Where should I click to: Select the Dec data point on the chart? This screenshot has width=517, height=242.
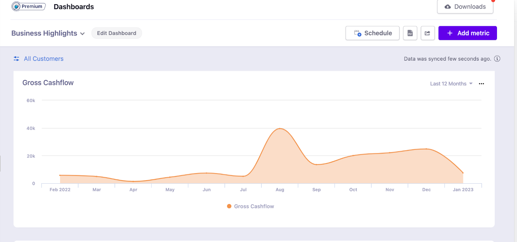[427, 149]
